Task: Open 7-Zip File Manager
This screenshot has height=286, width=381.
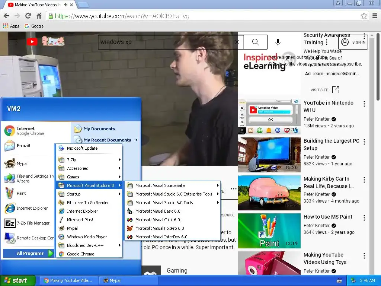Action: click(29, 223)
